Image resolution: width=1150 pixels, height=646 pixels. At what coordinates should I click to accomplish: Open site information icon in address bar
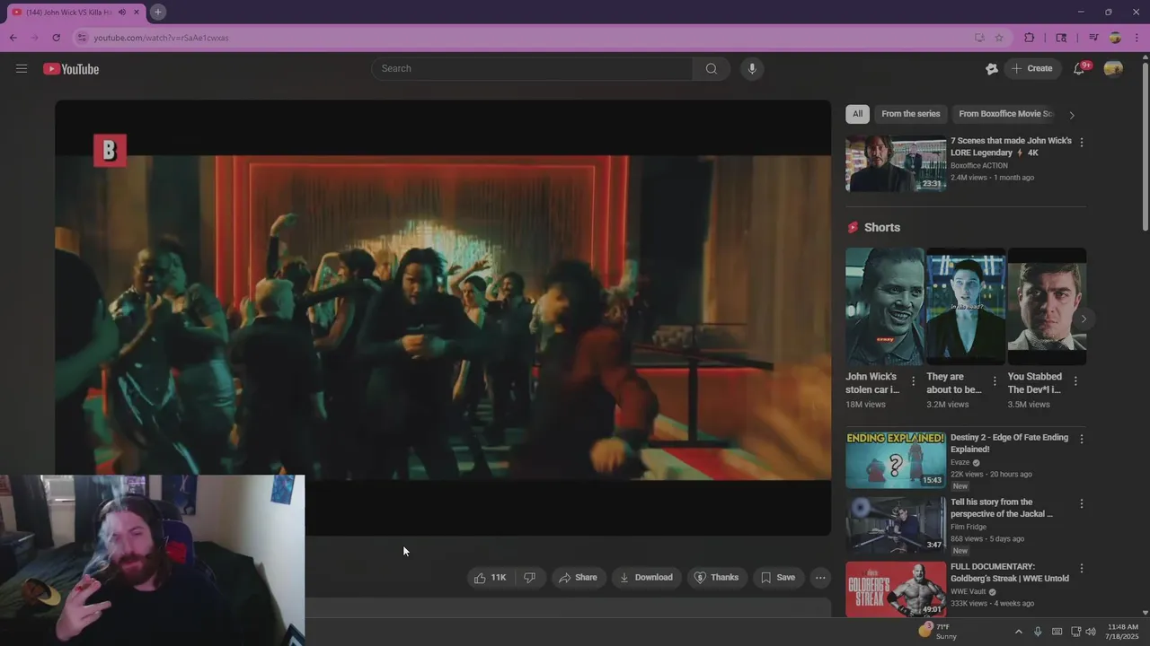tap(82, 38)
